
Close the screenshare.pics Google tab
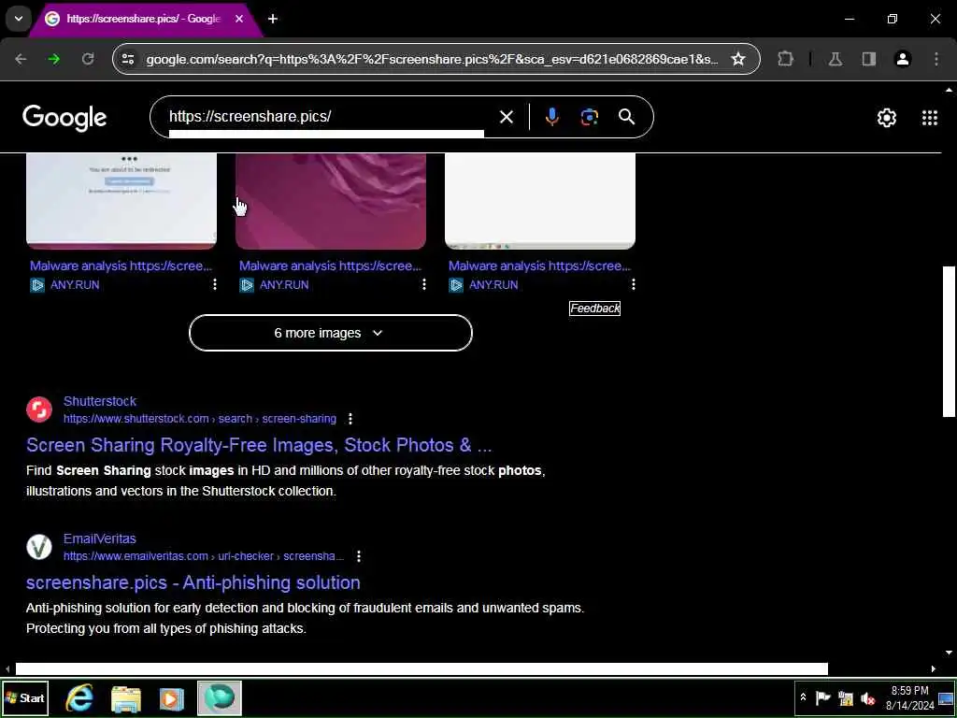coord(239,19)
